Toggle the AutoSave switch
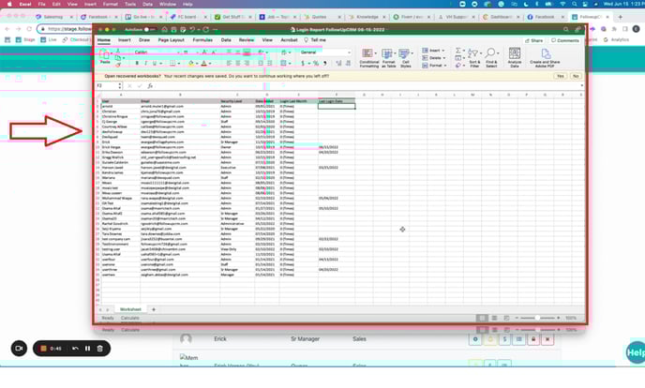This screenshot has height=388, width=645. (150, 30)
